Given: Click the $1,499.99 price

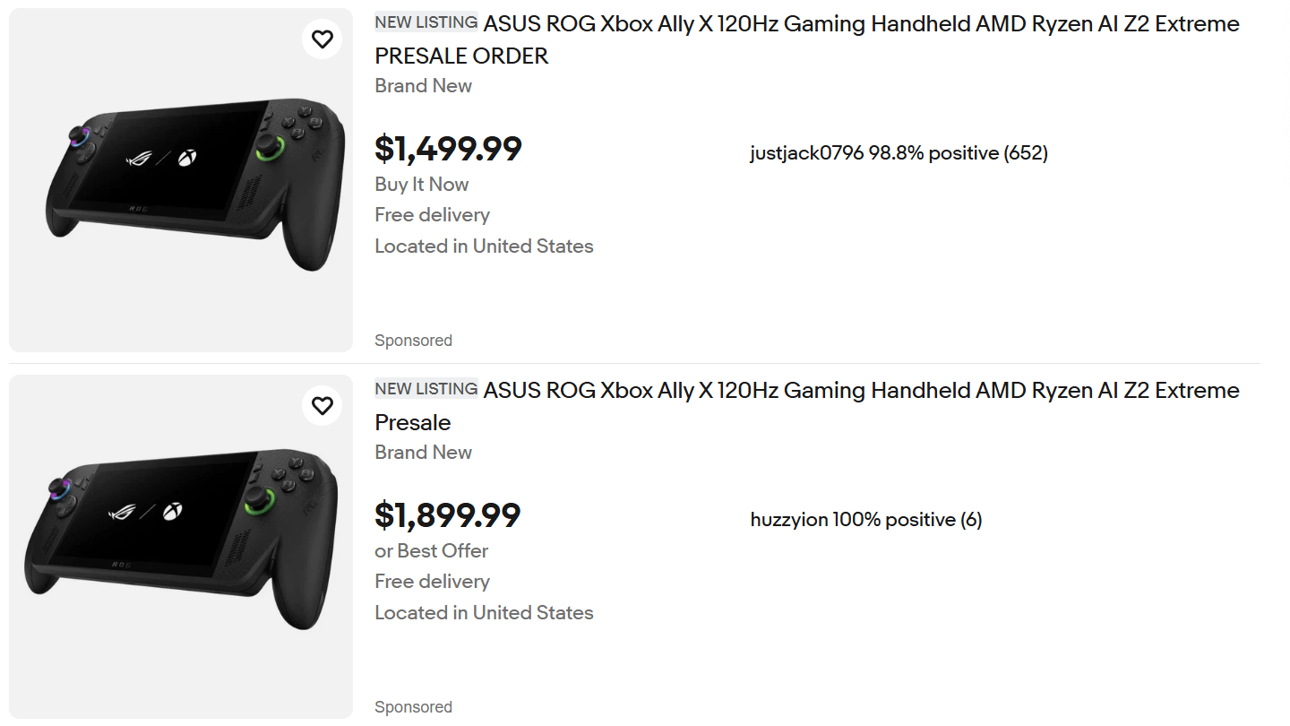Looking at the screenshot, I should coord(448,149).
